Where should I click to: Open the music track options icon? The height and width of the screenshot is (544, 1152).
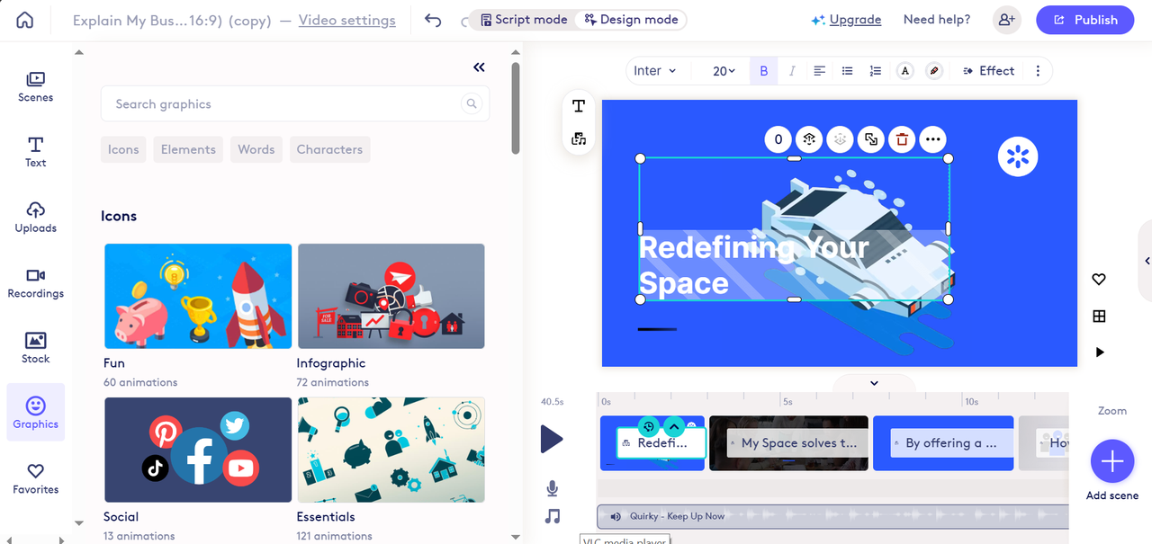(553, 516)
